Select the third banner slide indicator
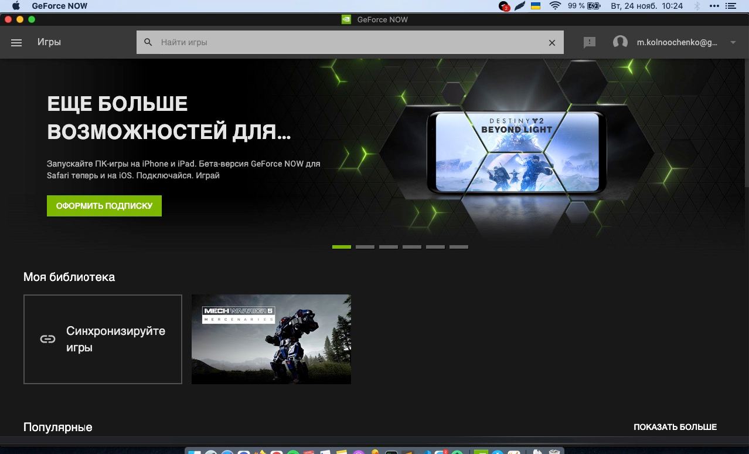 point(389,247)
